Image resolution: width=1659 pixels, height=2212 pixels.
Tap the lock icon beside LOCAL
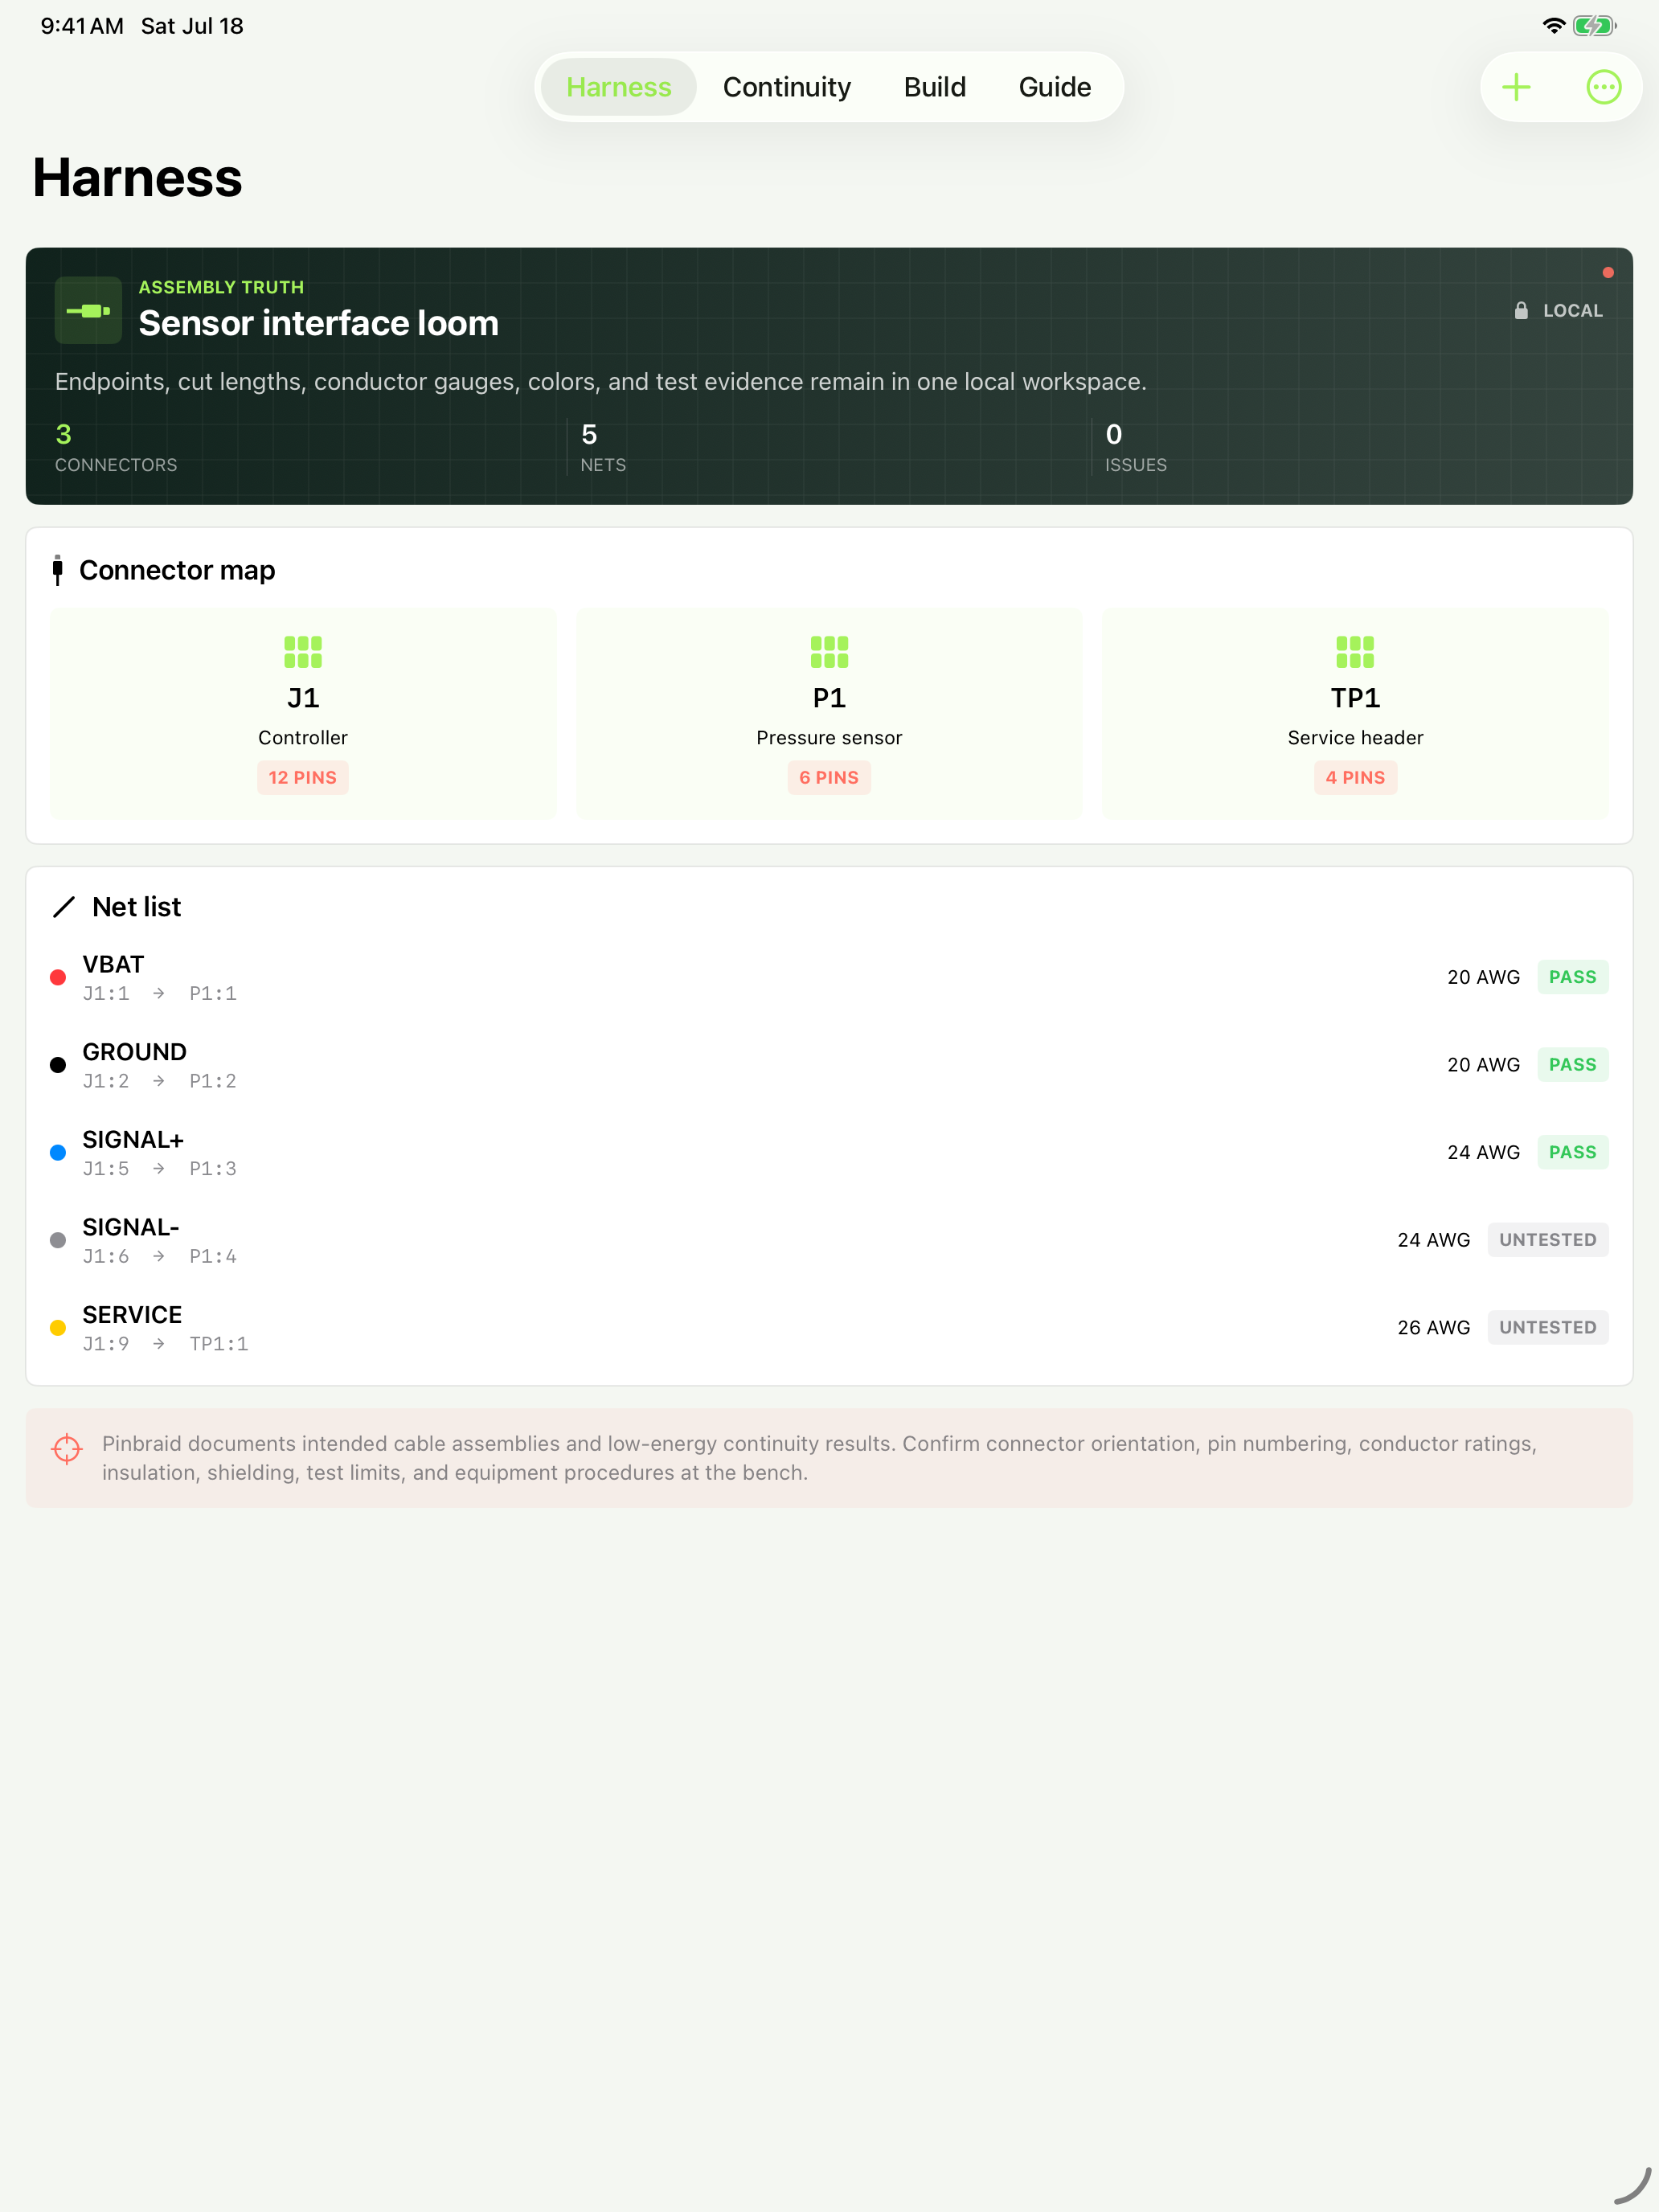click(x=1520, y=311)
